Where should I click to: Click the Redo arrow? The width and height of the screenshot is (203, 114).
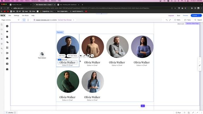(x=170, y=20)
